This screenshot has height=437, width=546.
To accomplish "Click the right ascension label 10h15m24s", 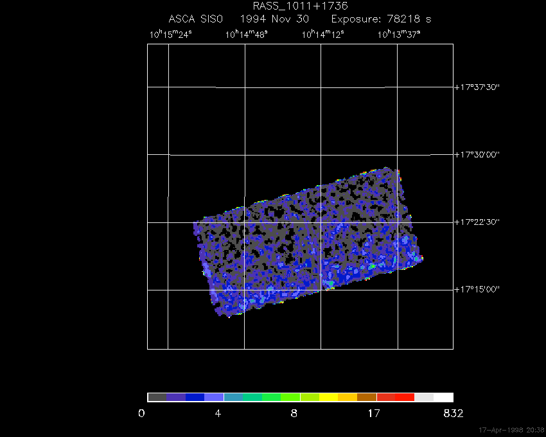I will pyautogui.click(x=171, y=35).
